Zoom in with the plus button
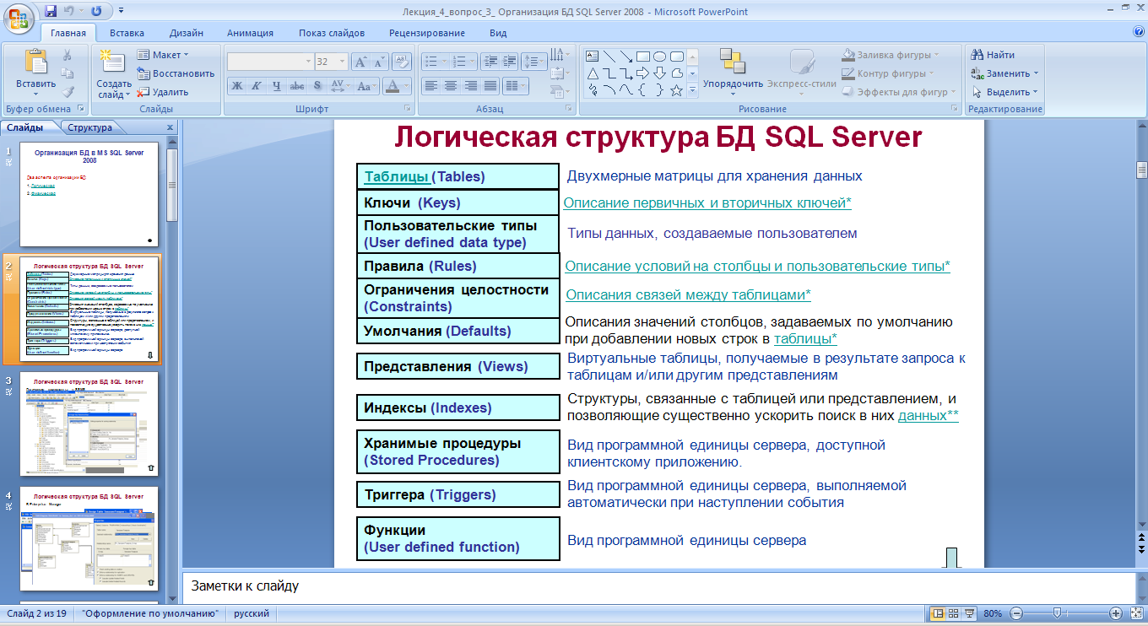 pyautogui.click(x=1115, y=613)
